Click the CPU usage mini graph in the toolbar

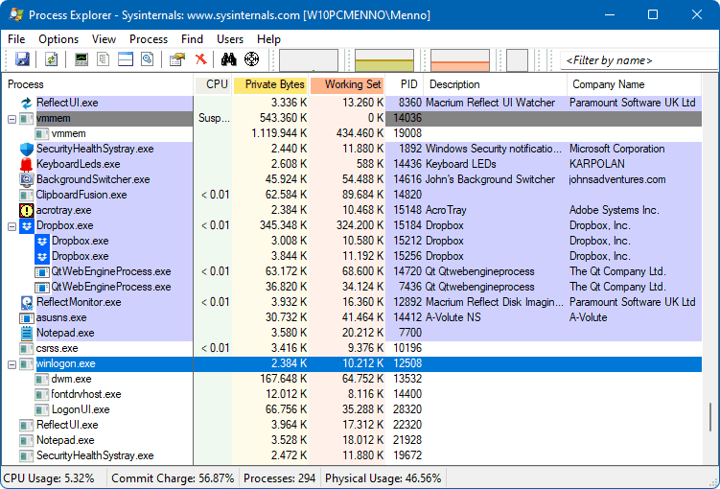point(309,60)
